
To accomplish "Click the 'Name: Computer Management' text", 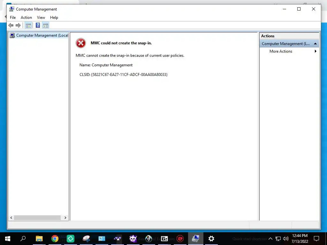I will click(x=106, y=65).
